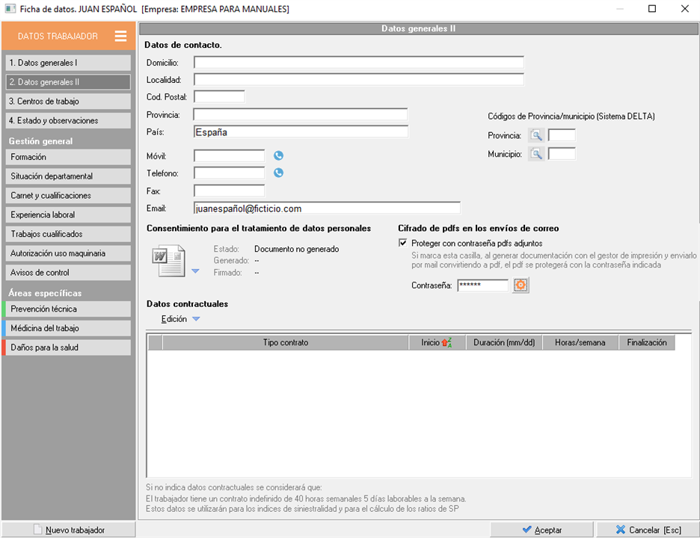Open Prevención técnica area
The height and width of the screenshot is (538, 700).
67,309
